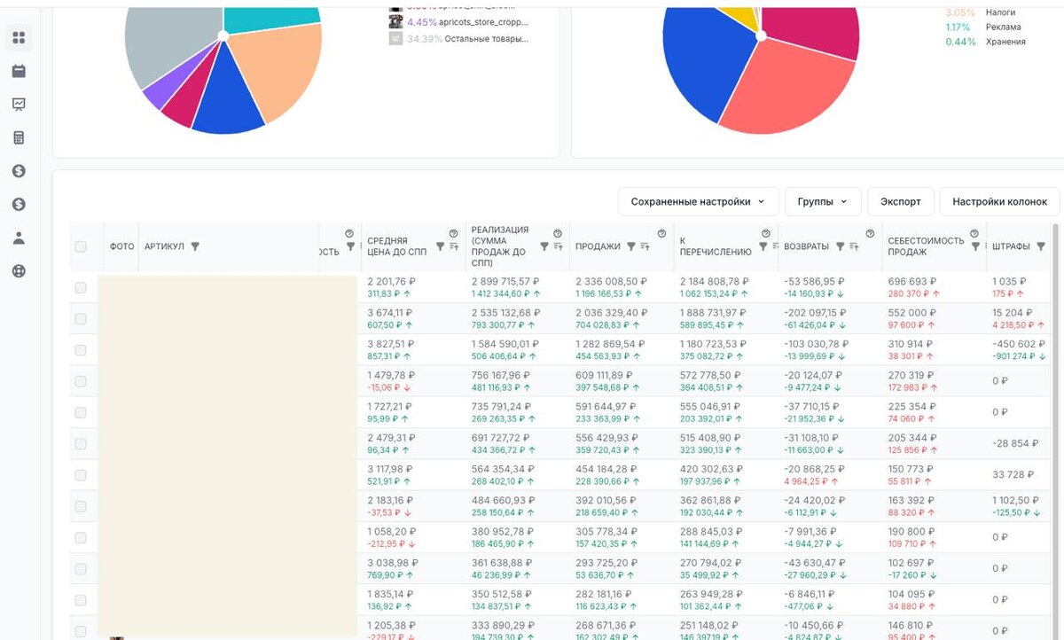
Task: Filter the Артикул column
Action: [195, 246]
